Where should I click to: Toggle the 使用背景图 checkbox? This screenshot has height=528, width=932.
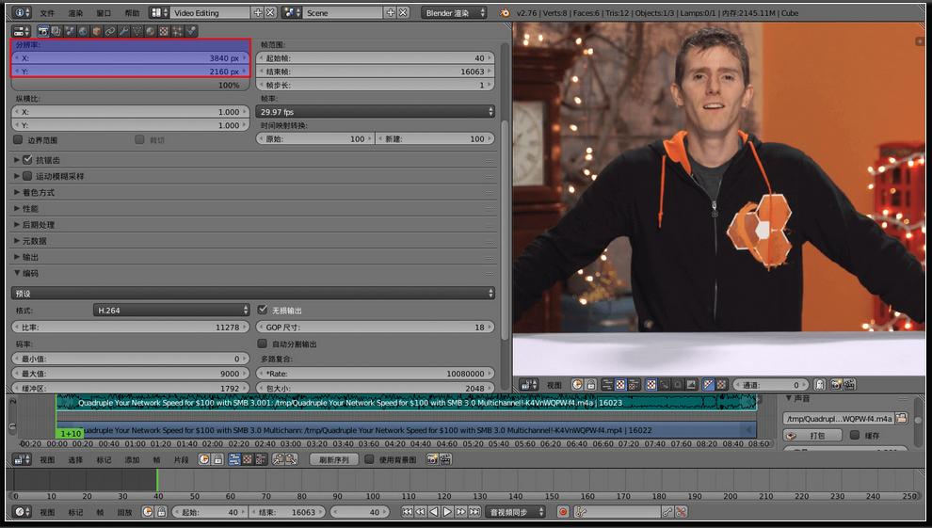[369, 459]
